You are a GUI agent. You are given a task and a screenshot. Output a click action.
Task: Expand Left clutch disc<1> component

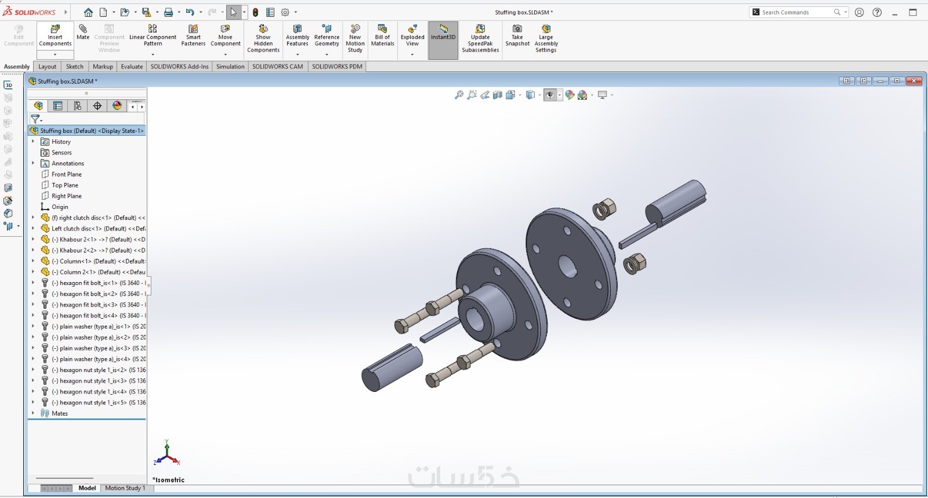coord(33,229)
